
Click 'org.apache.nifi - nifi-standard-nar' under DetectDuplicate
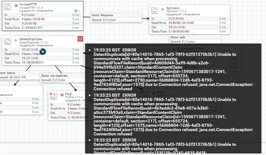tap(36, 46)
